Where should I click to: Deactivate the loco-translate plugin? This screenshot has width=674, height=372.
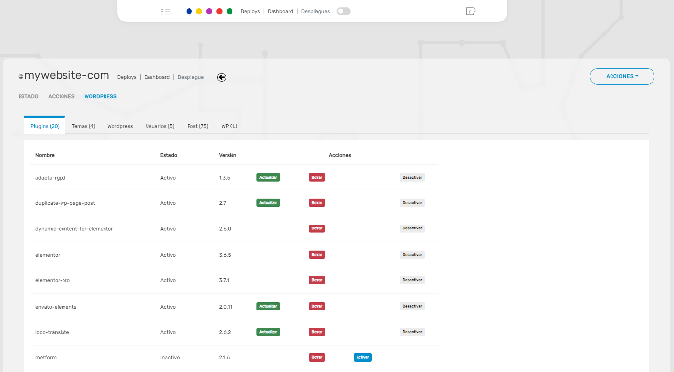(x=412, y=332)
